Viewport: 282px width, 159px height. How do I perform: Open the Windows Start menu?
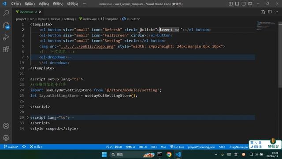coord(104,155)
